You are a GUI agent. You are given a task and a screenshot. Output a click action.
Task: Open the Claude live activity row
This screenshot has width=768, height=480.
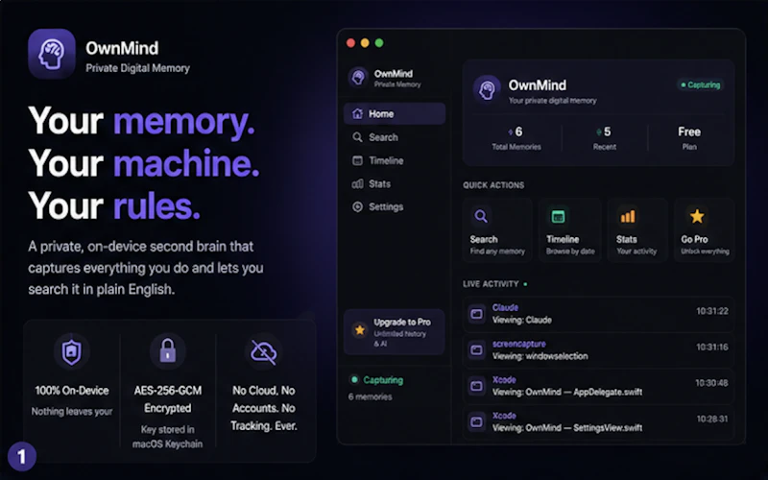pos(598,314)
